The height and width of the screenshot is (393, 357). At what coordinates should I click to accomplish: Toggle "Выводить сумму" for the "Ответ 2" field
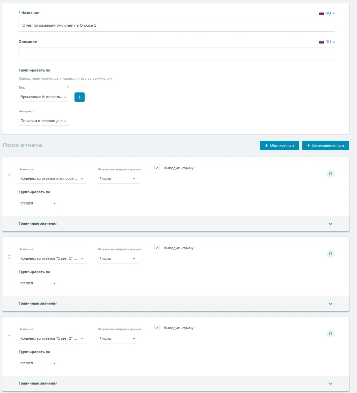click(x=157, y=328)
